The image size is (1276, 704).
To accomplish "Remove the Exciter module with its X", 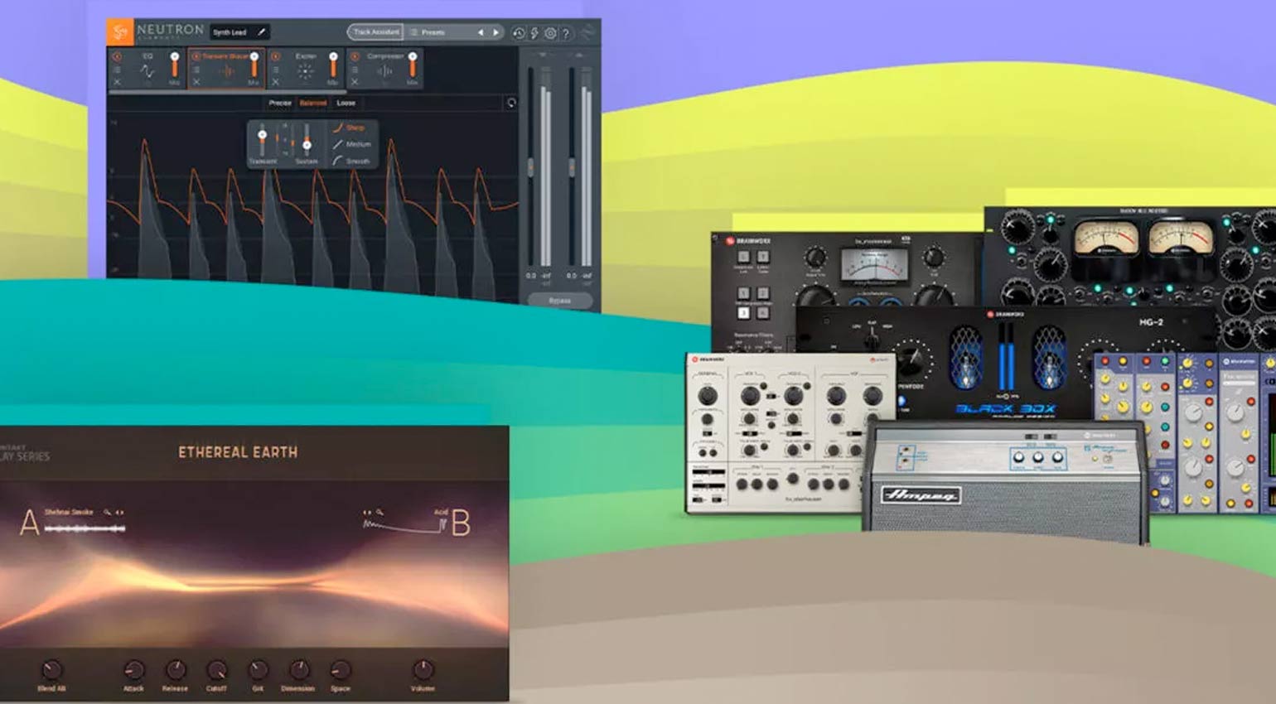I will [x=276, y=82].
